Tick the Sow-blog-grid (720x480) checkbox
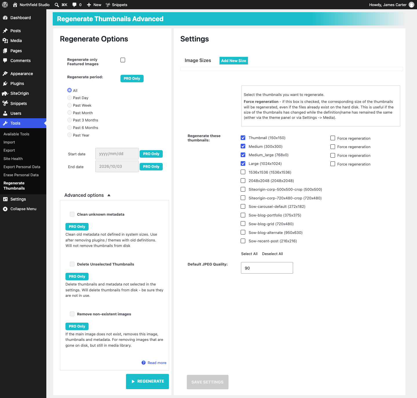 coord(243,224)
